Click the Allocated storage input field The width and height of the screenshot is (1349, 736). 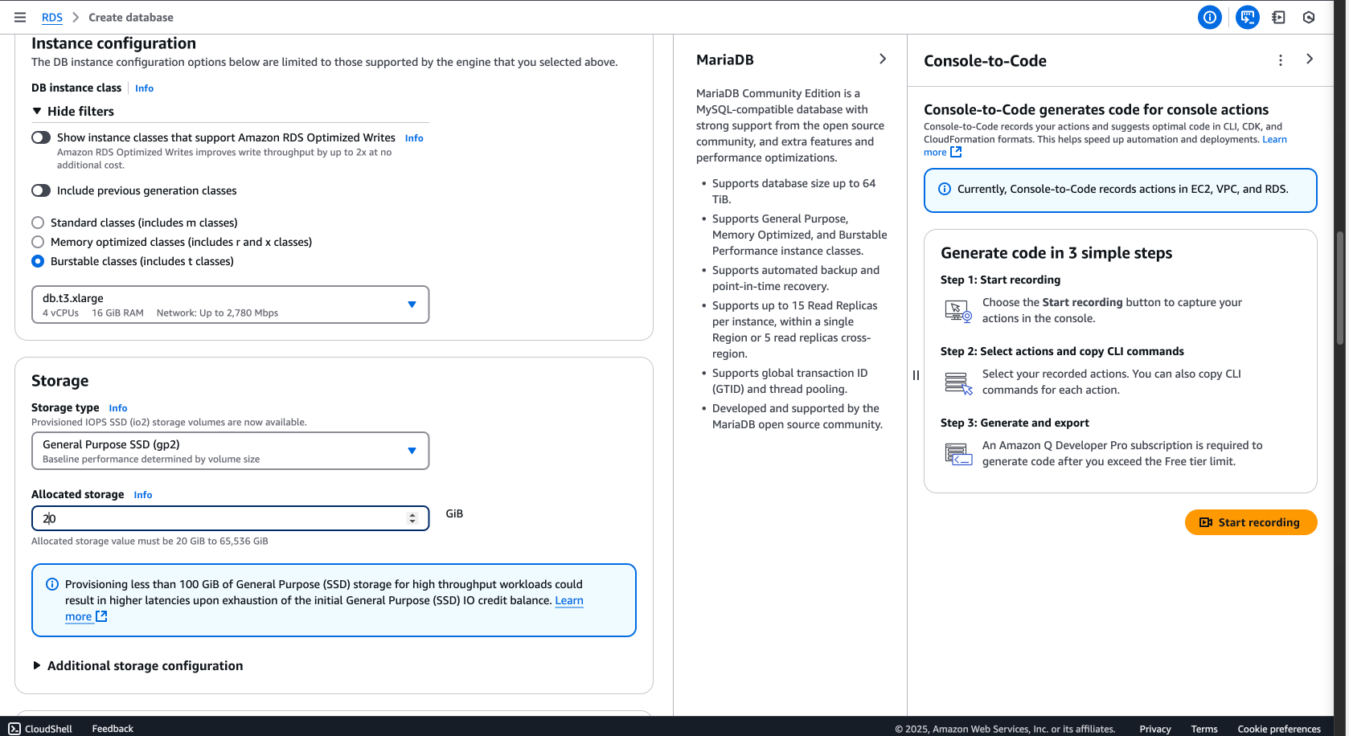[230, 518]
